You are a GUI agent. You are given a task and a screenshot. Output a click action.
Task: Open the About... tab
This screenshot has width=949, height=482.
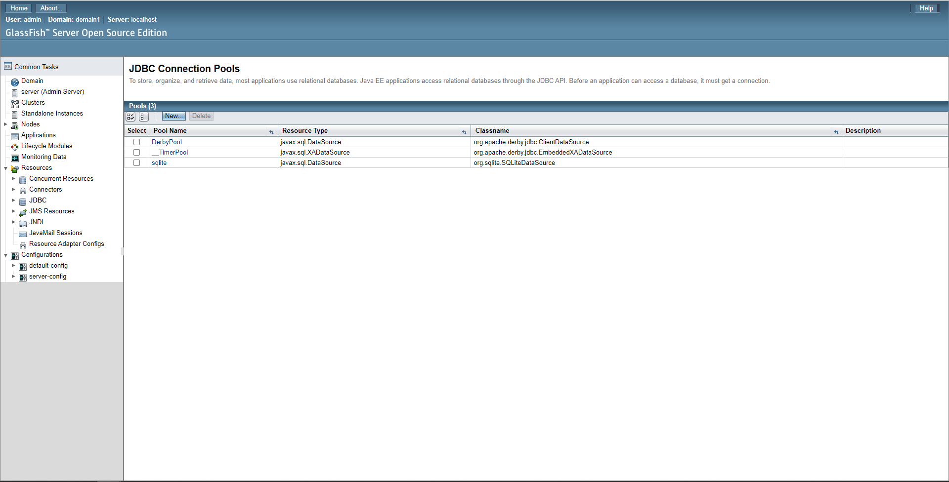pos(50,8)
